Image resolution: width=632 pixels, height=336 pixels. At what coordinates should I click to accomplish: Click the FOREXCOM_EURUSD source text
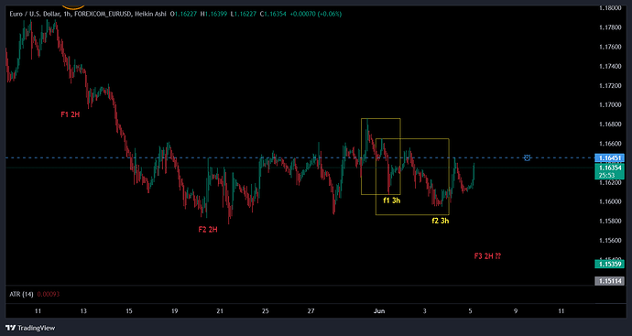tap(104, 14)
